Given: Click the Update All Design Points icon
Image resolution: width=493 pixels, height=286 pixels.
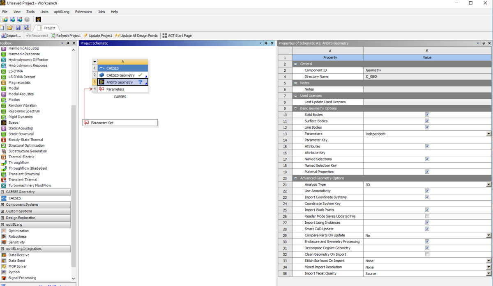Looking at the screenshot, I should (x=117, y=36).
